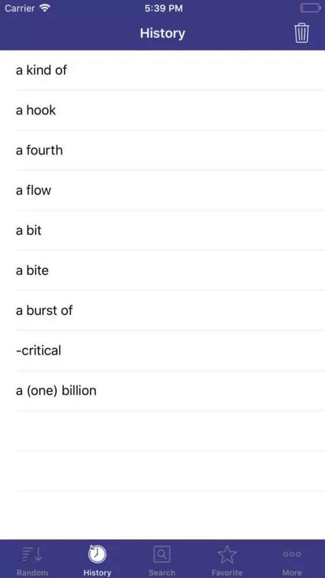Image resolution: width=325 pixels, height=578 pixels.
Task: Open history entry 'a hook'
Action: coord(162,110)
